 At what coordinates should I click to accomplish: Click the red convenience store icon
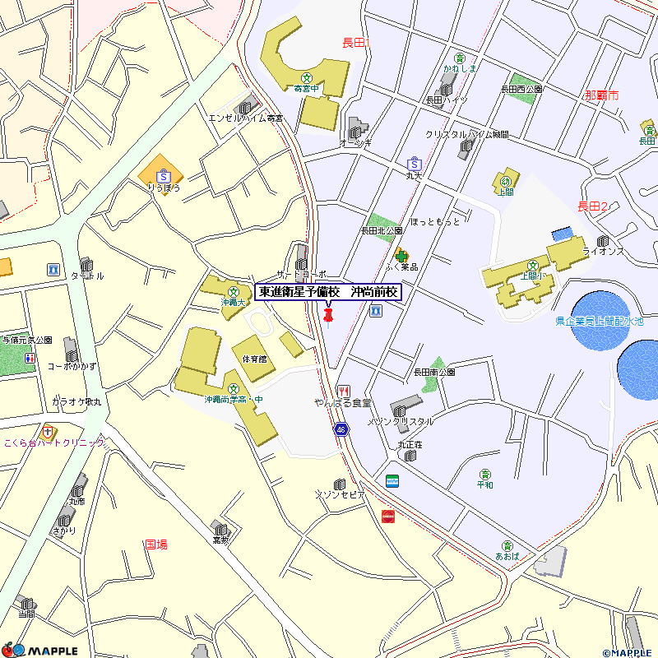[x=387, y=516]
